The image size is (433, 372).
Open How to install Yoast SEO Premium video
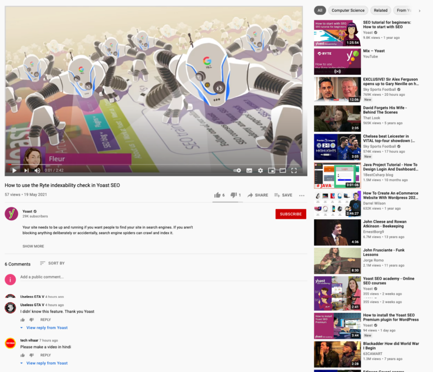coord(391,317)
